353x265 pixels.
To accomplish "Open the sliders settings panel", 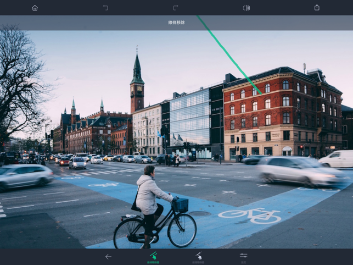I will coord(244,257).
